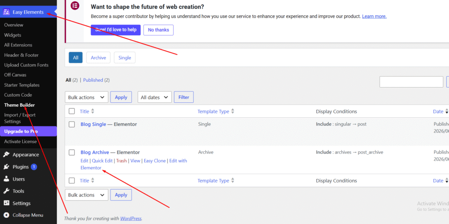The image size is (449, 224).
Task: Click the Tools wrench icon
Action: pyautogui.click(x=6, y=191)
